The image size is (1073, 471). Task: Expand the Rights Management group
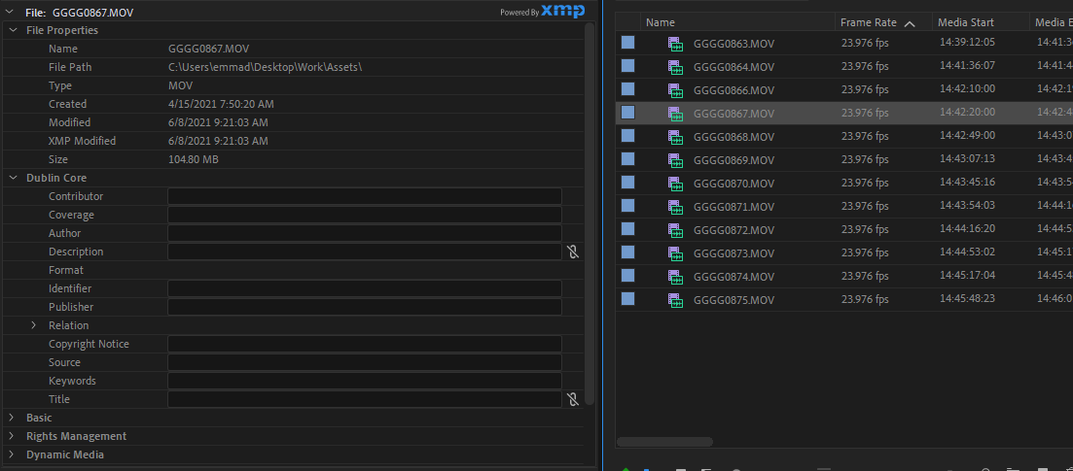12,436
